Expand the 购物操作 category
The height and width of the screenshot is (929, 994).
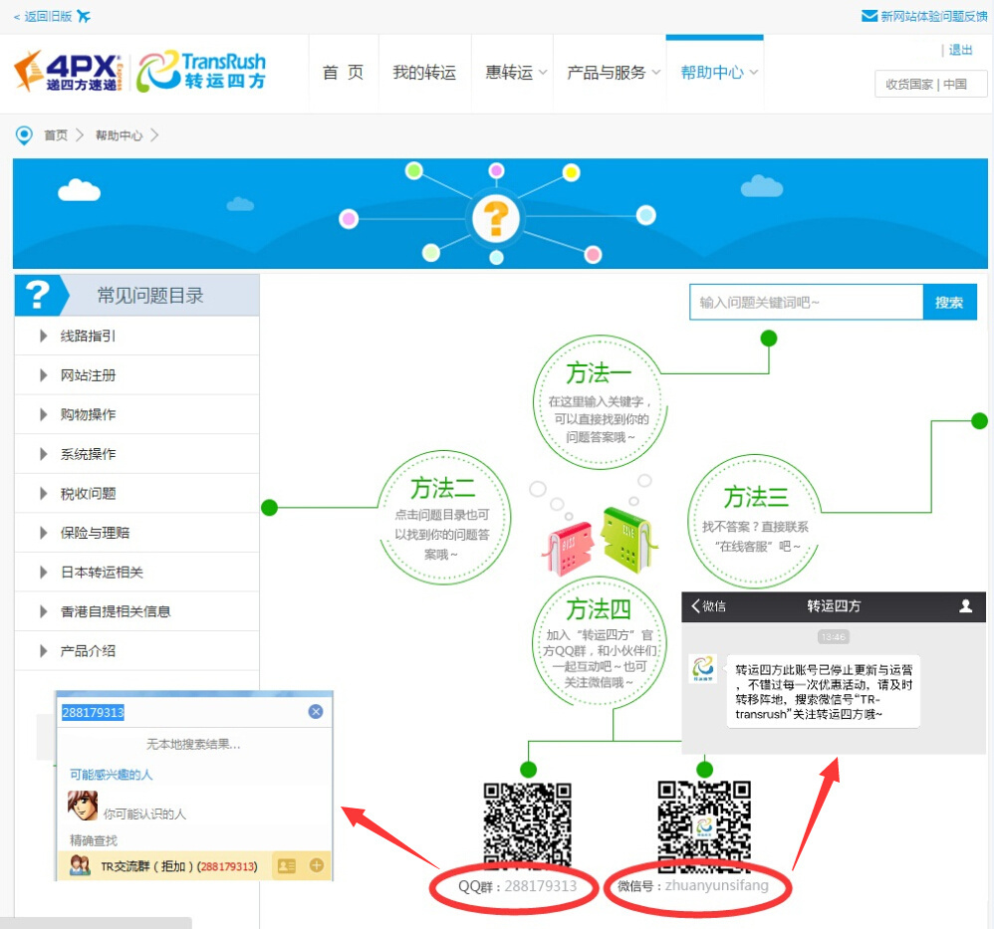point(136,414)
